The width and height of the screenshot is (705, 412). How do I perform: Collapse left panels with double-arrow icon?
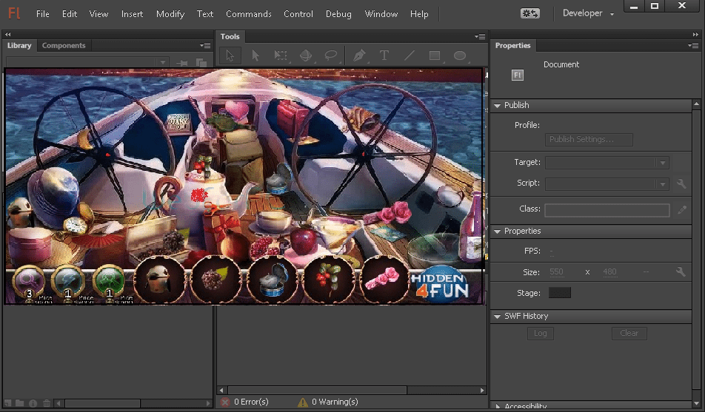point(8,34)
